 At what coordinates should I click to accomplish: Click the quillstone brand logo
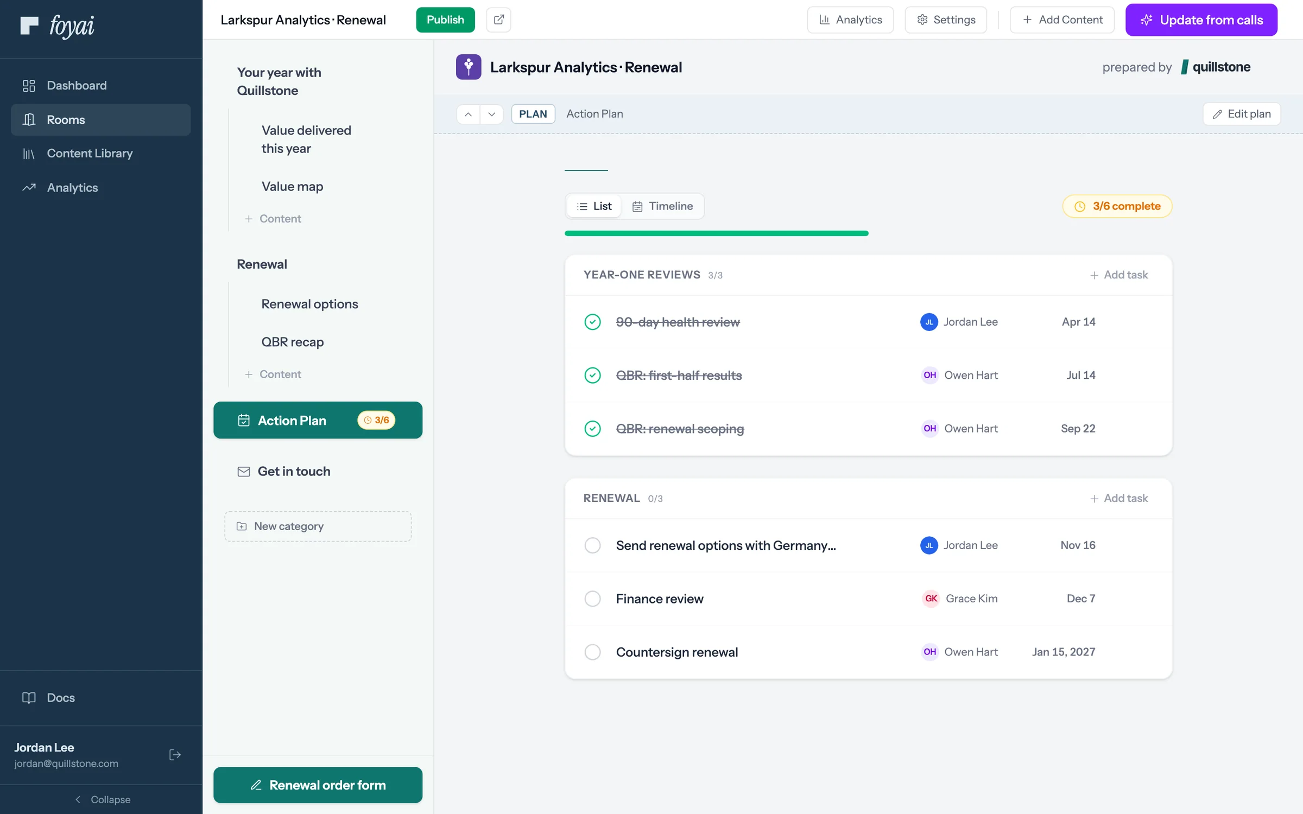tap(1216, 67)
